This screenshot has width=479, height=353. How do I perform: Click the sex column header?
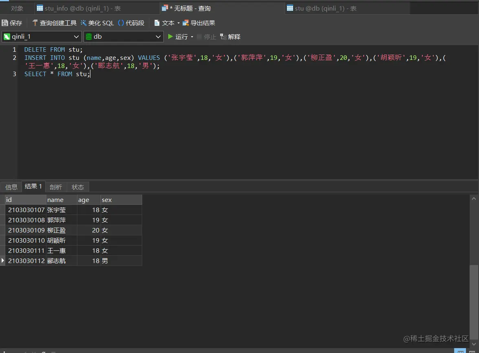point(121,200)
